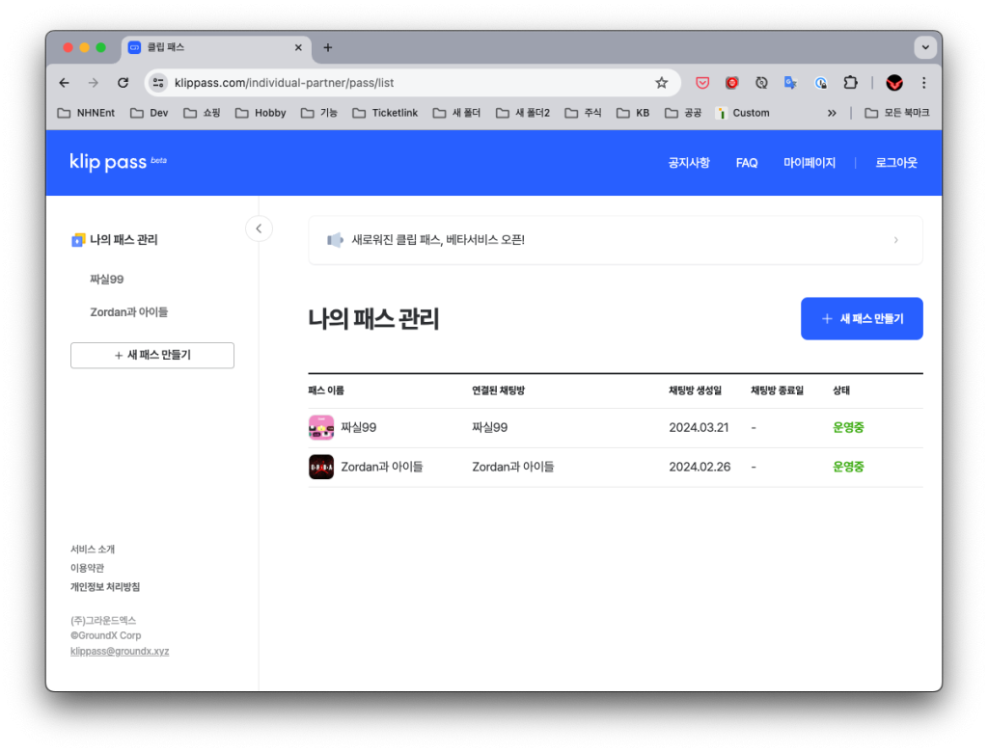988x752 pixels.
Task: Open 공공 bookmark folder
Action: pos(683,113)
